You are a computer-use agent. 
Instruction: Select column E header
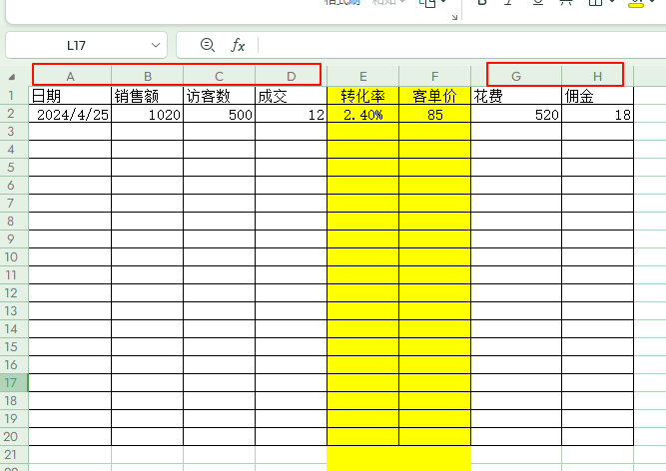click(363, 77)
